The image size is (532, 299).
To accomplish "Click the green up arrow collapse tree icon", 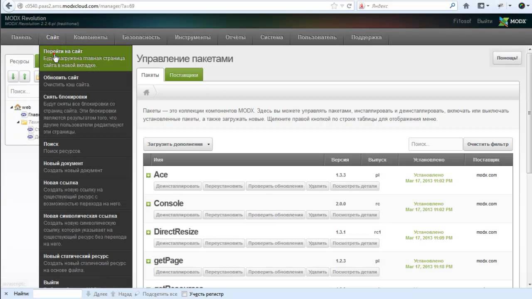I will [x=25, y=76].
